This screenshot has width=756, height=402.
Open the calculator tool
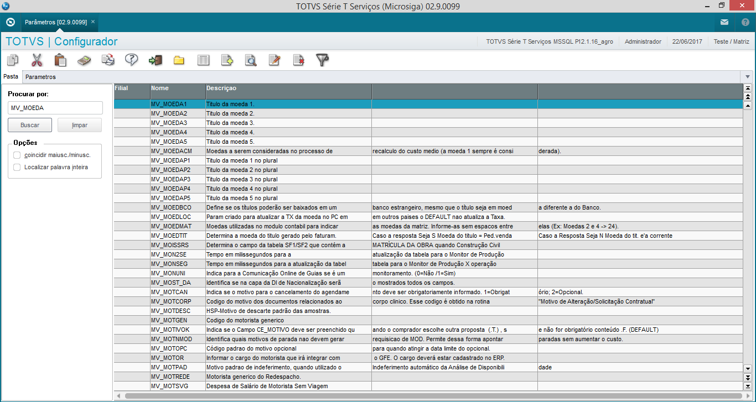tap(84, 60)
